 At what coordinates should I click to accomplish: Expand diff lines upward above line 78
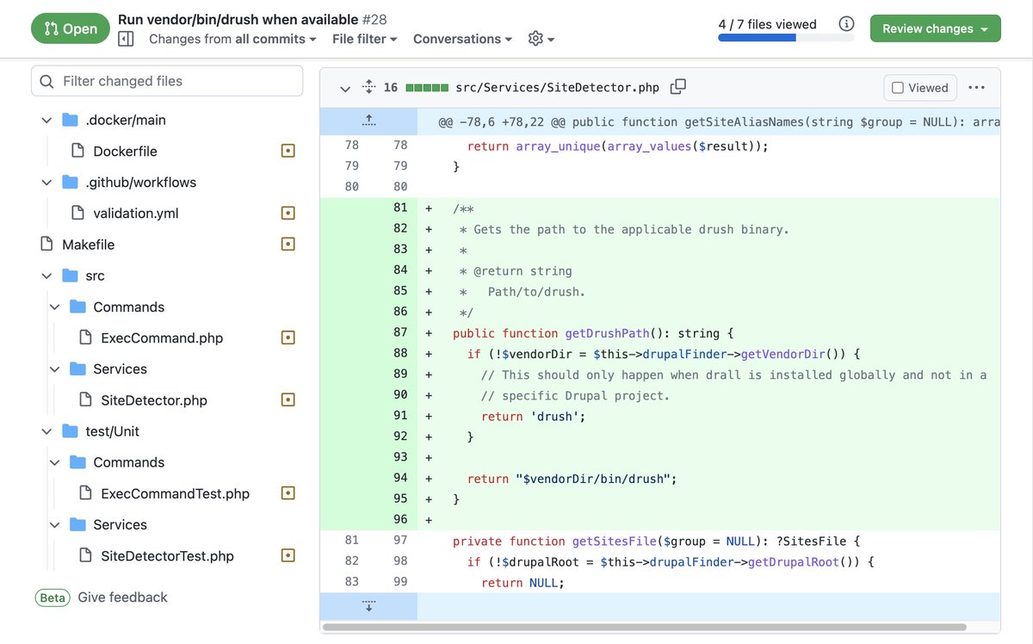368,121
